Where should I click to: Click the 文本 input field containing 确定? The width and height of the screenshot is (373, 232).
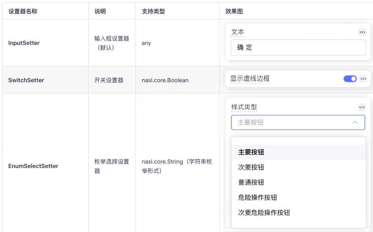pos(297,47)
